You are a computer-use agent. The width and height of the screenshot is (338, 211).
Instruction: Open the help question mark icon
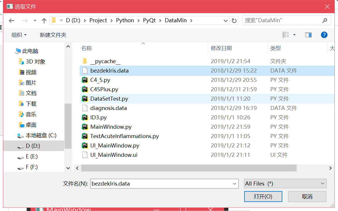click(324, 35)
